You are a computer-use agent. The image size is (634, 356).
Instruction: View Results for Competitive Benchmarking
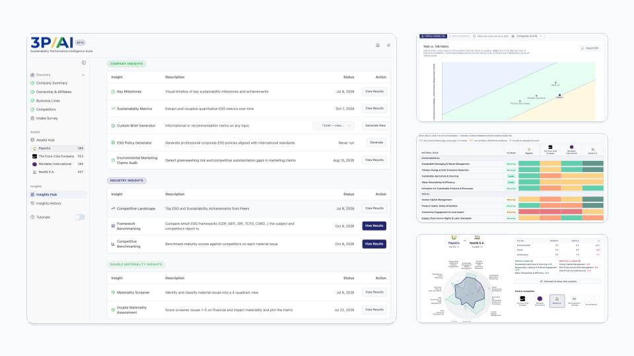(x=374, y=244)
